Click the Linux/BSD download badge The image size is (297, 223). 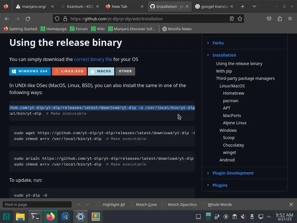coord(69,71)
